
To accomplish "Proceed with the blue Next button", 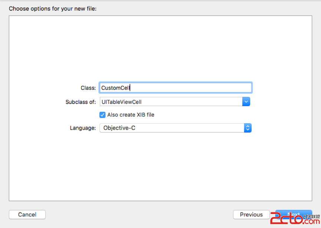I will tap(294, 214).
